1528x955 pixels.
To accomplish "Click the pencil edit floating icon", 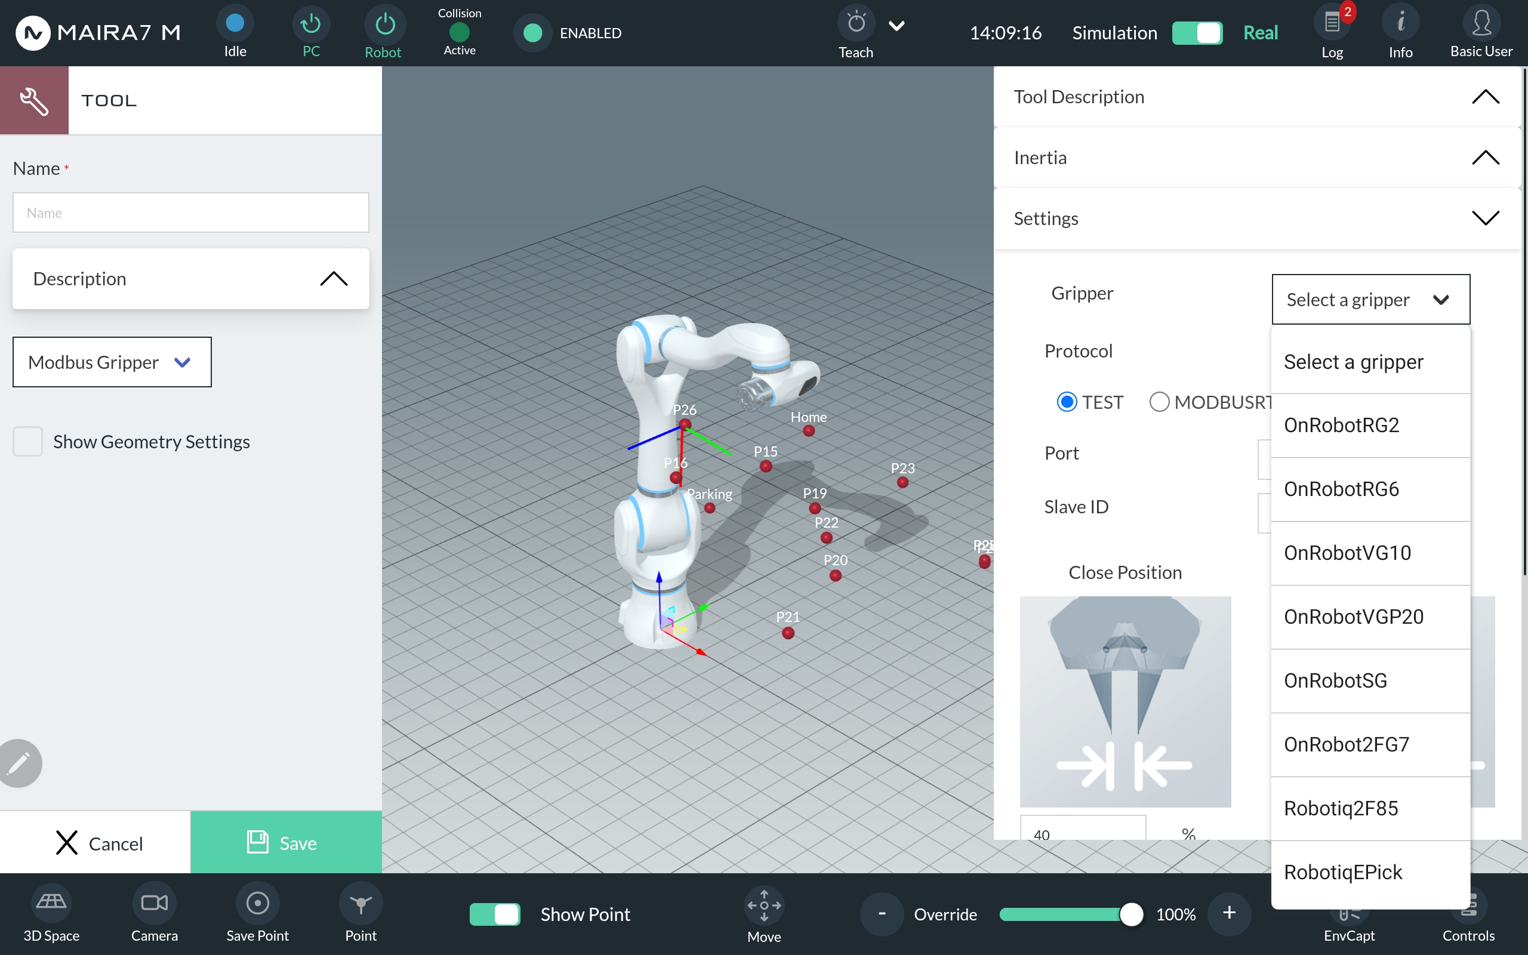I will pyautogui.click(x=20, y=763).
